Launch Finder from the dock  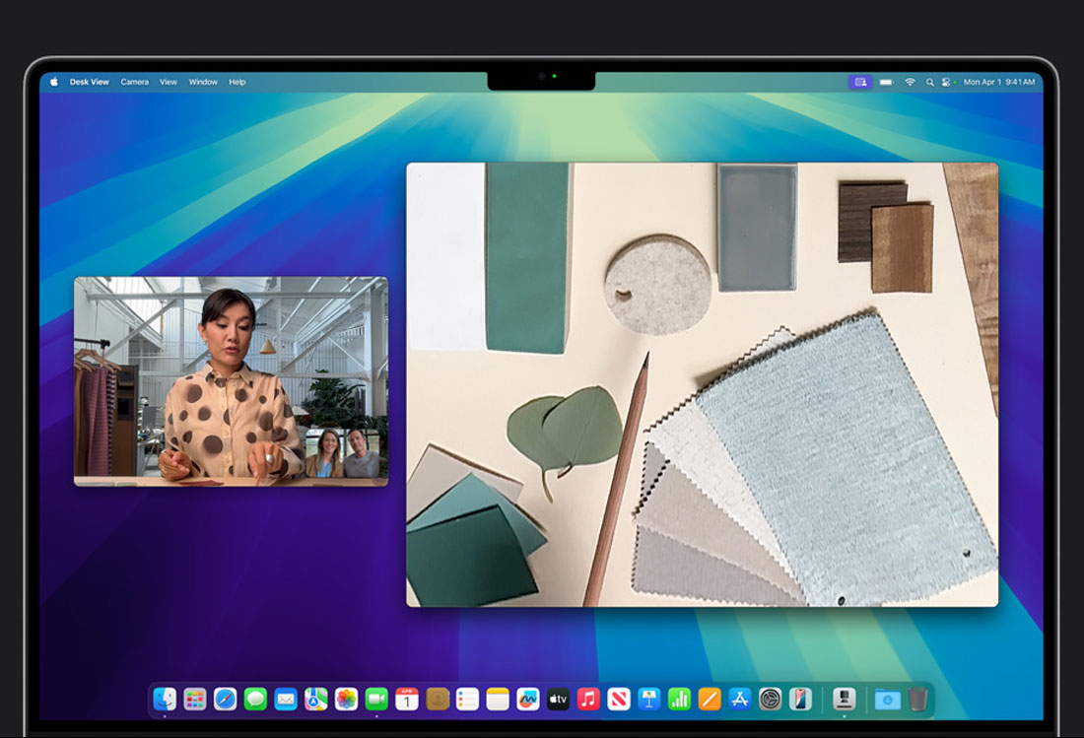[x=165, y=699]
